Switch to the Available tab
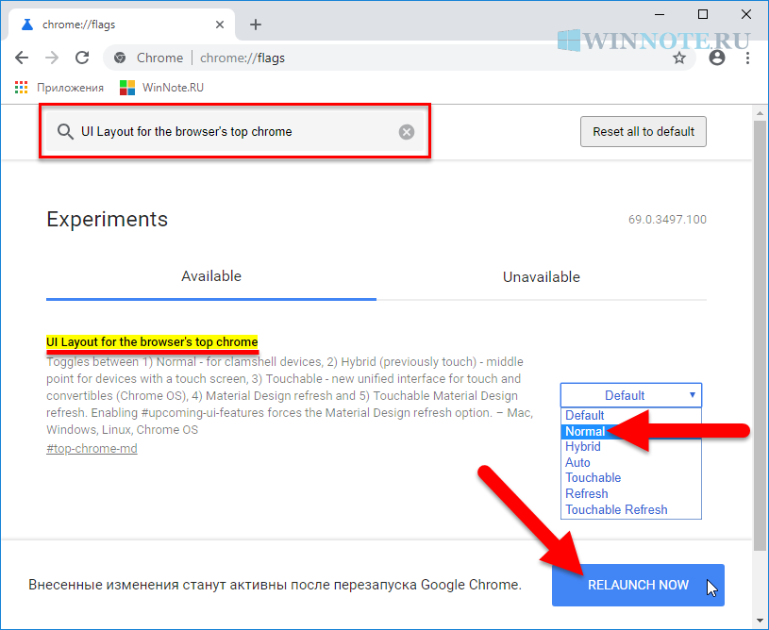Viewport: 769px width, 630px height. click(x=211, y=276)
